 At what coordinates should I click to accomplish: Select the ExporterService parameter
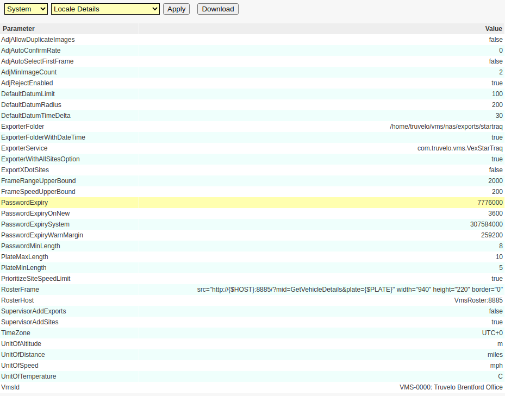[24, 148]
